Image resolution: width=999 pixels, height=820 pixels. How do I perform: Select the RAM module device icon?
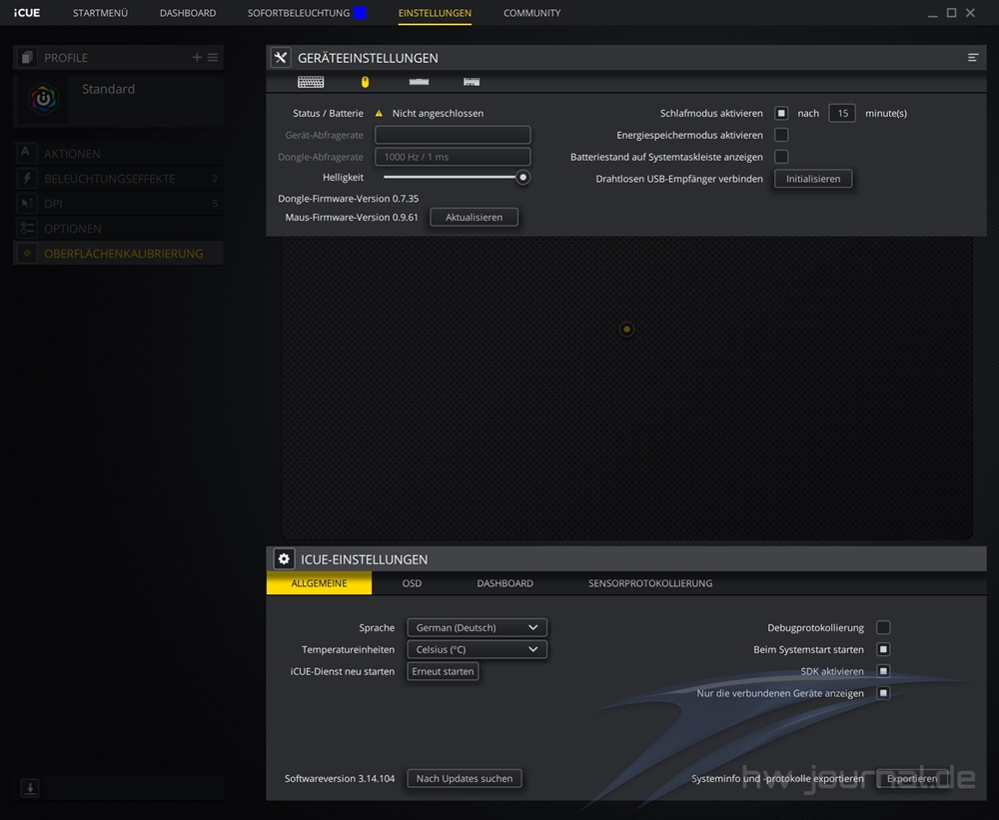419,82
